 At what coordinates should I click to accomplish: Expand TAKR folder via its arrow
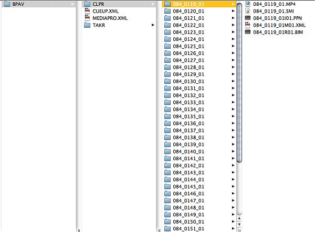153,25
